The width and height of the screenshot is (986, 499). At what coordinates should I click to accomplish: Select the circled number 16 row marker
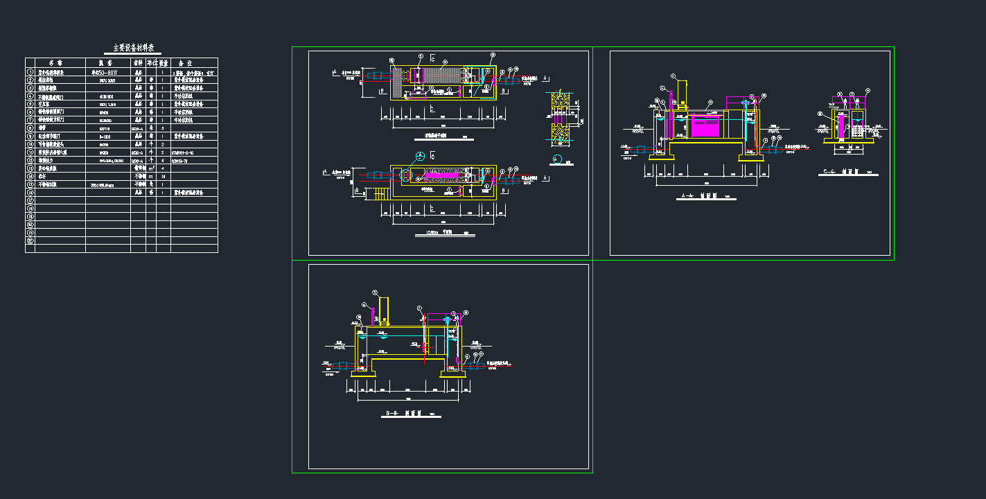click(x=30, y=193)
